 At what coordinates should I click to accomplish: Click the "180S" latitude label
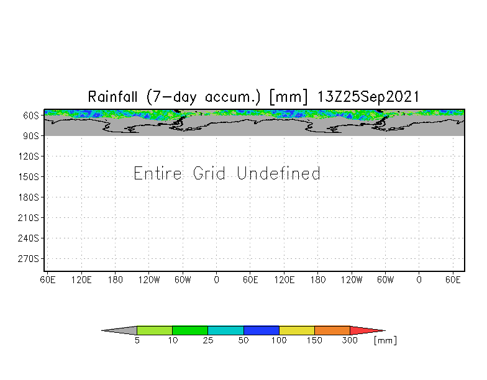29,197
